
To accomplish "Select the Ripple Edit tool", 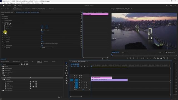I will pyautogui.click(x=66, y=68).
